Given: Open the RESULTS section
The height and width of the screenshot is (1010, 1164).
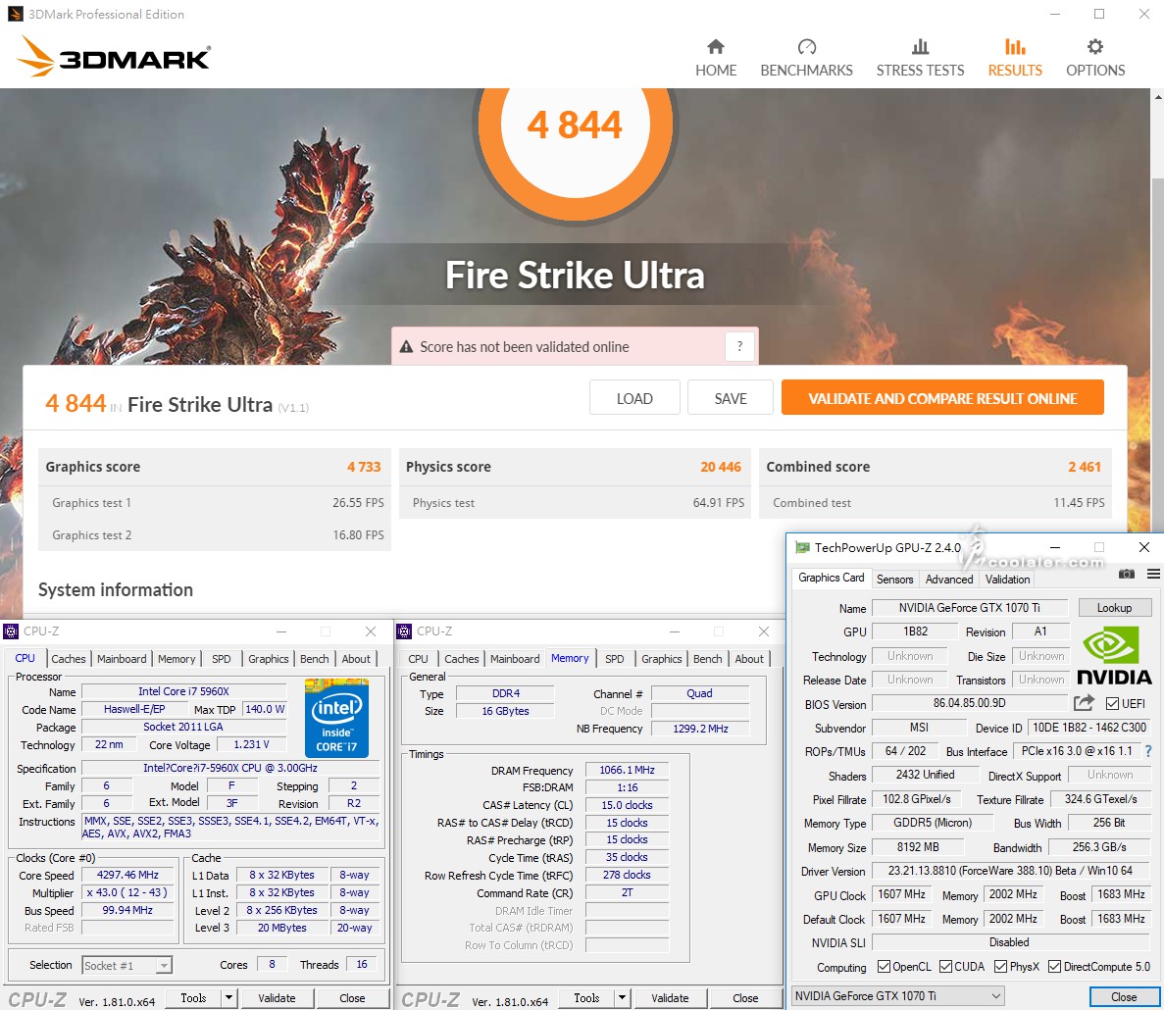Looking at the screenshot, I should pyautogui.click(x=1015, y=58).
